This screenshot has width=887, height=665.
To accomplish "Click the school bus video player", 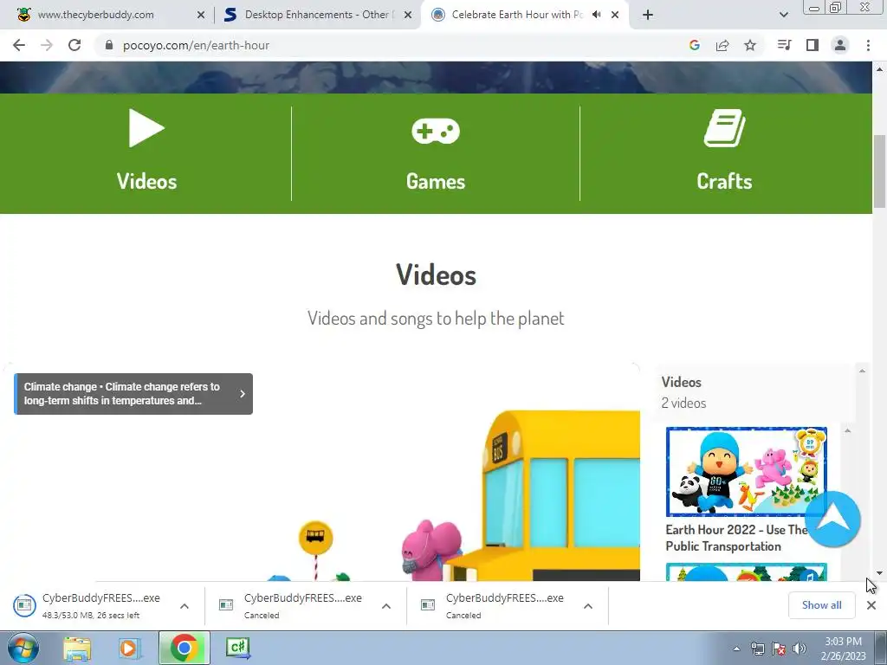I will [x=322, y=472].
